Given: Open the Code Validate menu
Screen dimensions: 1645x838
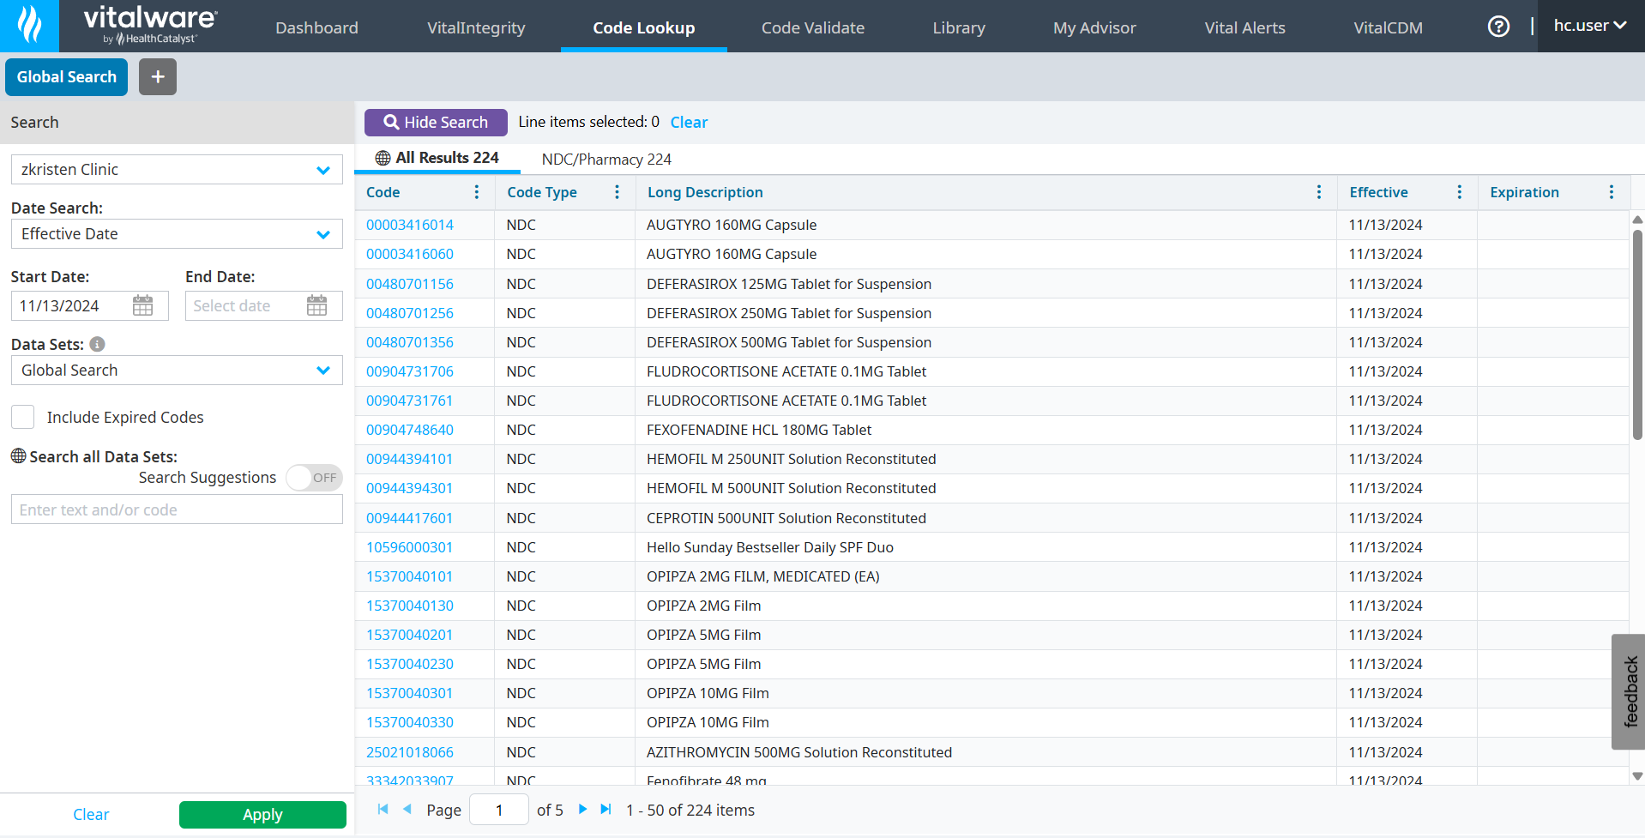Looking at the screenshot, I should pos(812,27).
